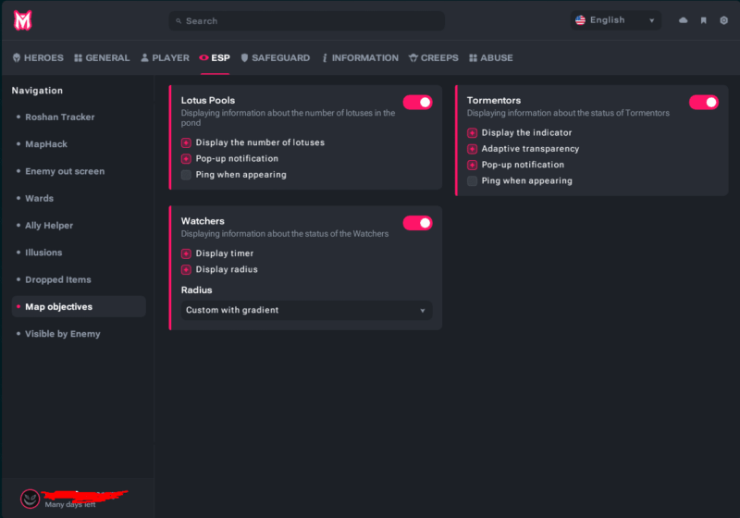Uncheck Adaptive transparency
The height and width of the screenshot is (518, 740).
[472, 149]
